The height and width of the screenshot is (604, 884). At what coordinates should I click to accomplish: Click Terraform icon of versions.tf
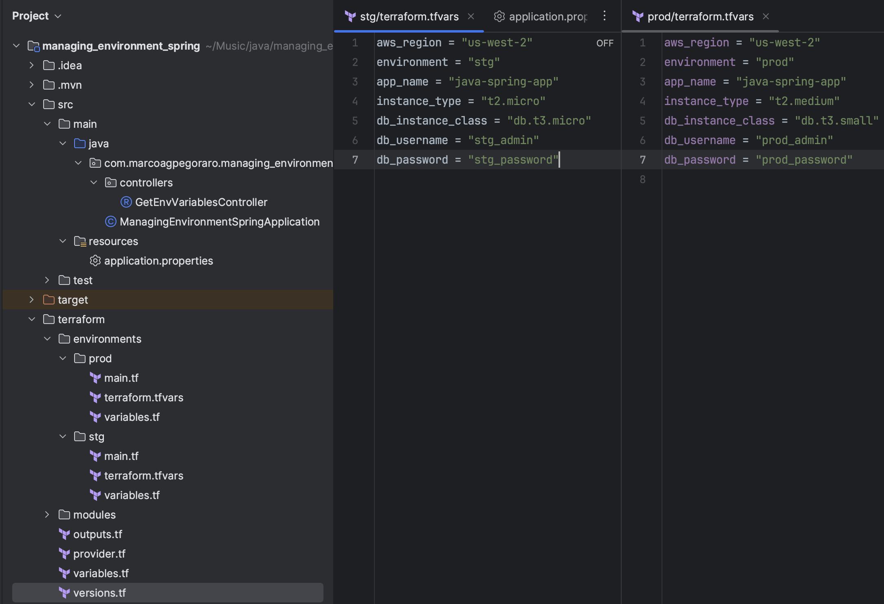pos(64,593)
